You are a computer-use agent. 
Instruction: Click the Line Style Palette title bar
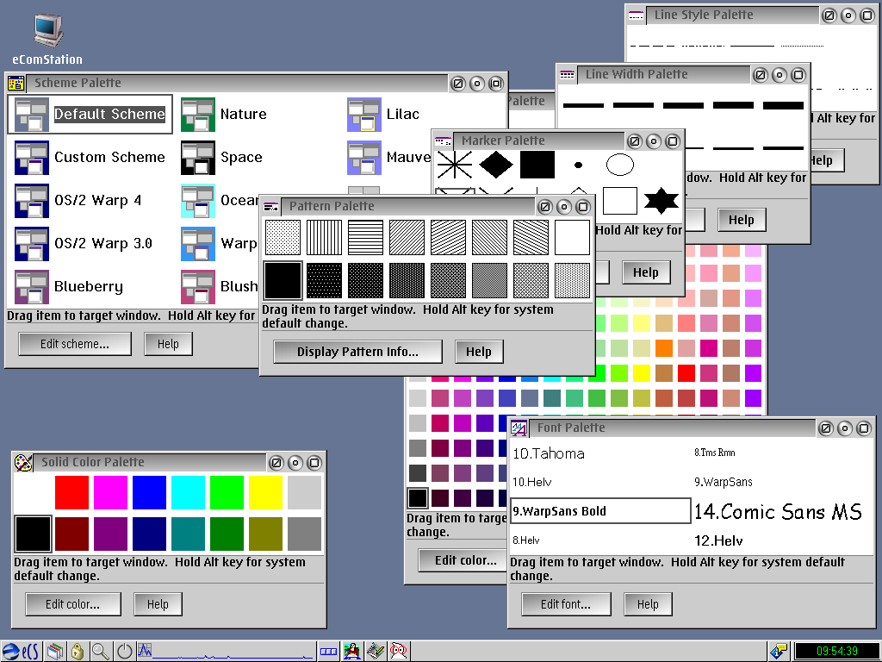coord(731,16)
